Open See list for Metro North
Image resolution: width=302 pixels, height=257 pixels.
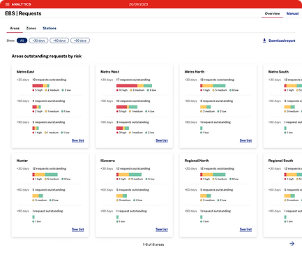tap(246, 140)
